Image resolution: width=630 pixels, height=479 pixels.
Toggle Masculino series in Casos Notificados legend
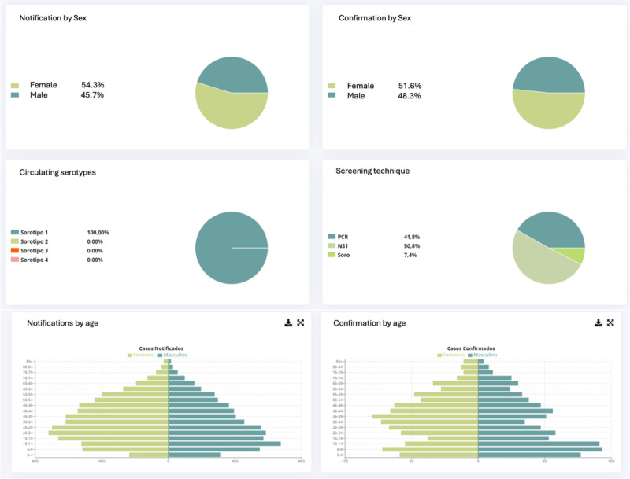tap(172, 355)
